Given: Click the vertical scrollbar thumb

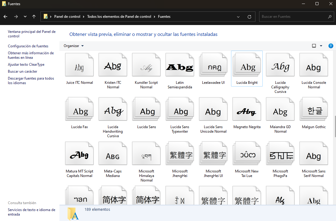Looking at the screenshot, I should [335, 126].
